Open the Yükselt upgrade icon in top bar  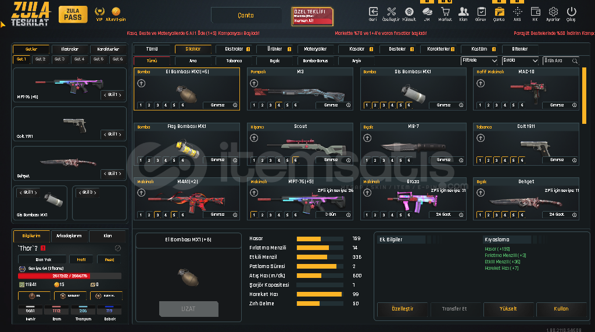408,12
